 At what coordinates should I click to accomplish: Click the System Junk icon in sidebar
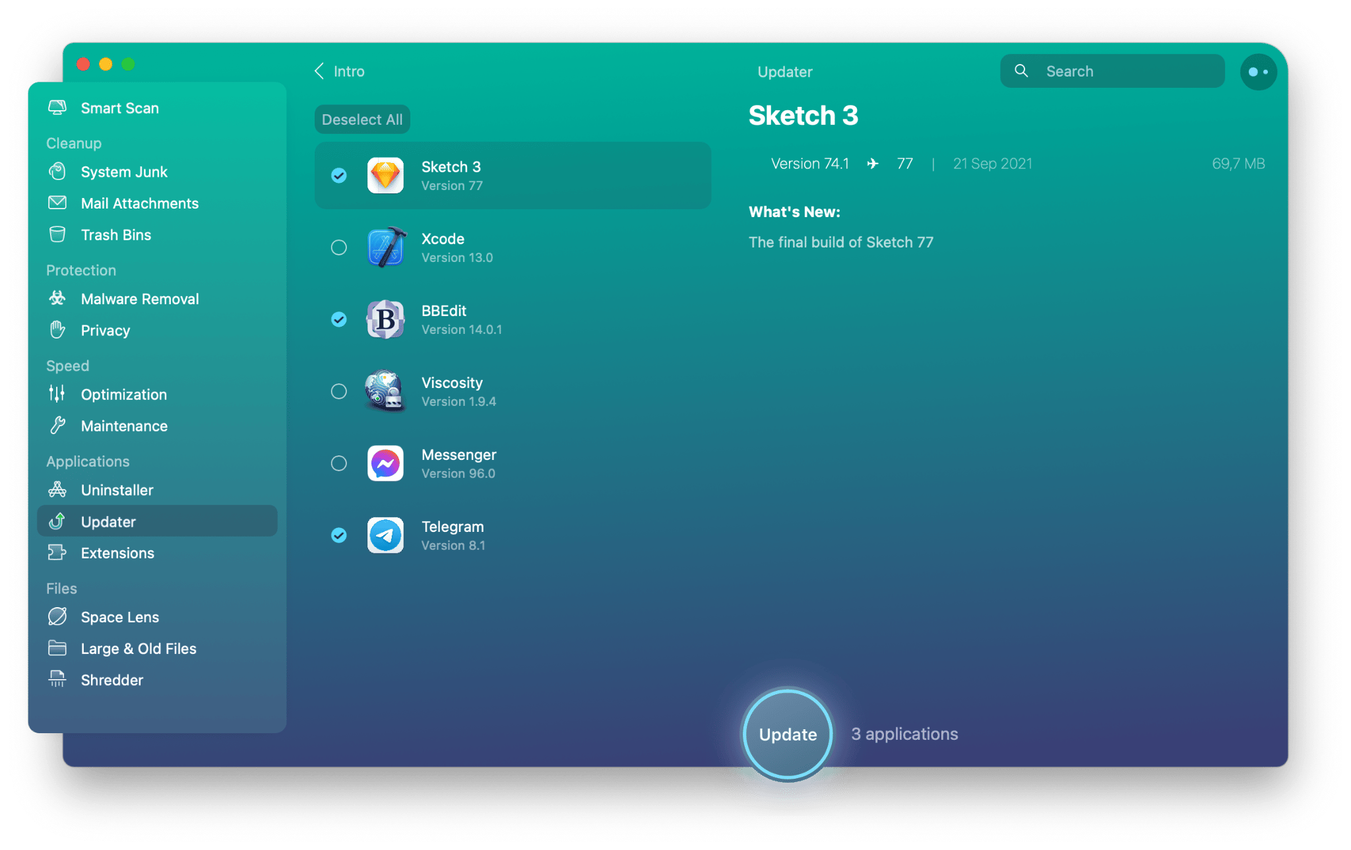(x=57, y=172)
